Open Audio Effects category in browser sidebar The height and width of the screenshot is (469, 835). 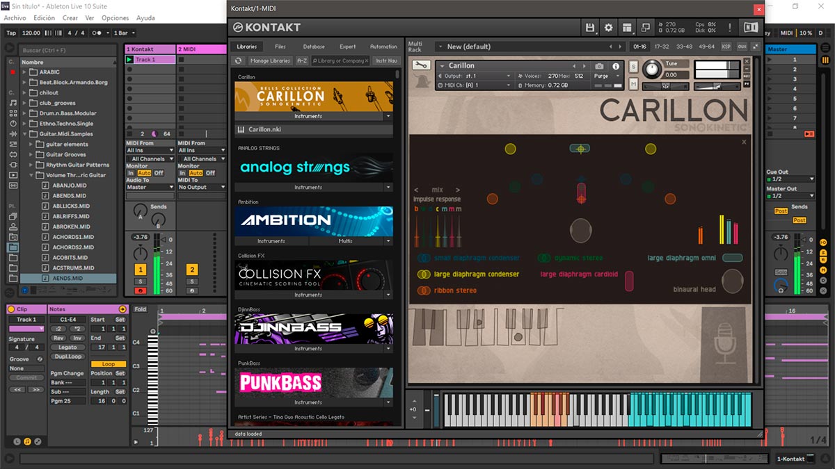click(x=13, y=133)
